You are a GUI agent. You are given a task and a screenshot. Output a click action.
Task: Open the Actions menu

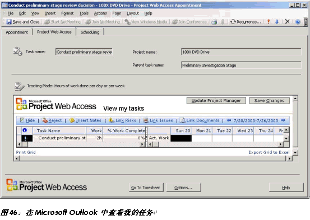click(x=100, y=13)
